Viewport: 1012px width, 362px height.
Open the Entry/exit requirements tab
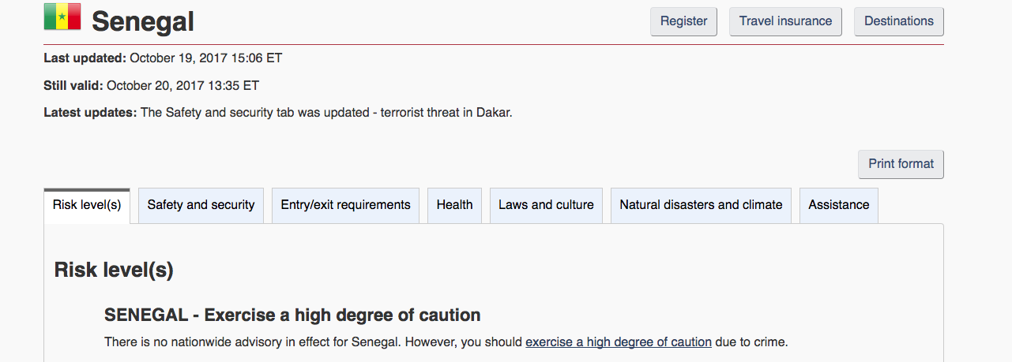pyautogui.click(x=345, y=205)
